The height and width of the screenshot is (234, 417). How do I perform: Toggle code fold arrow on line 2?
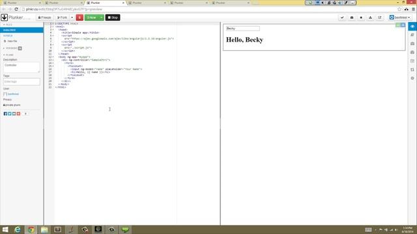pyautogui.click(x=53, y=27)
